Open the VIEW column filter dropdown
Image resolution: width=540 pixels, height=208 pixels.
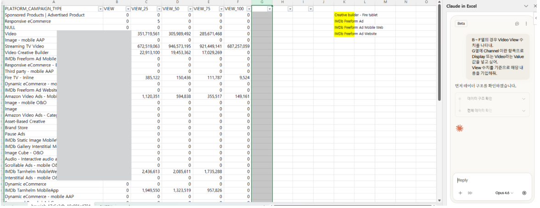coord(128,9)
